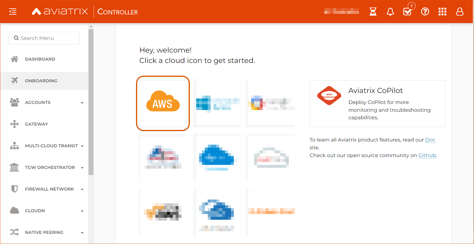Follow the Github link
The image size is (474, 244).
tap(427, 155)
